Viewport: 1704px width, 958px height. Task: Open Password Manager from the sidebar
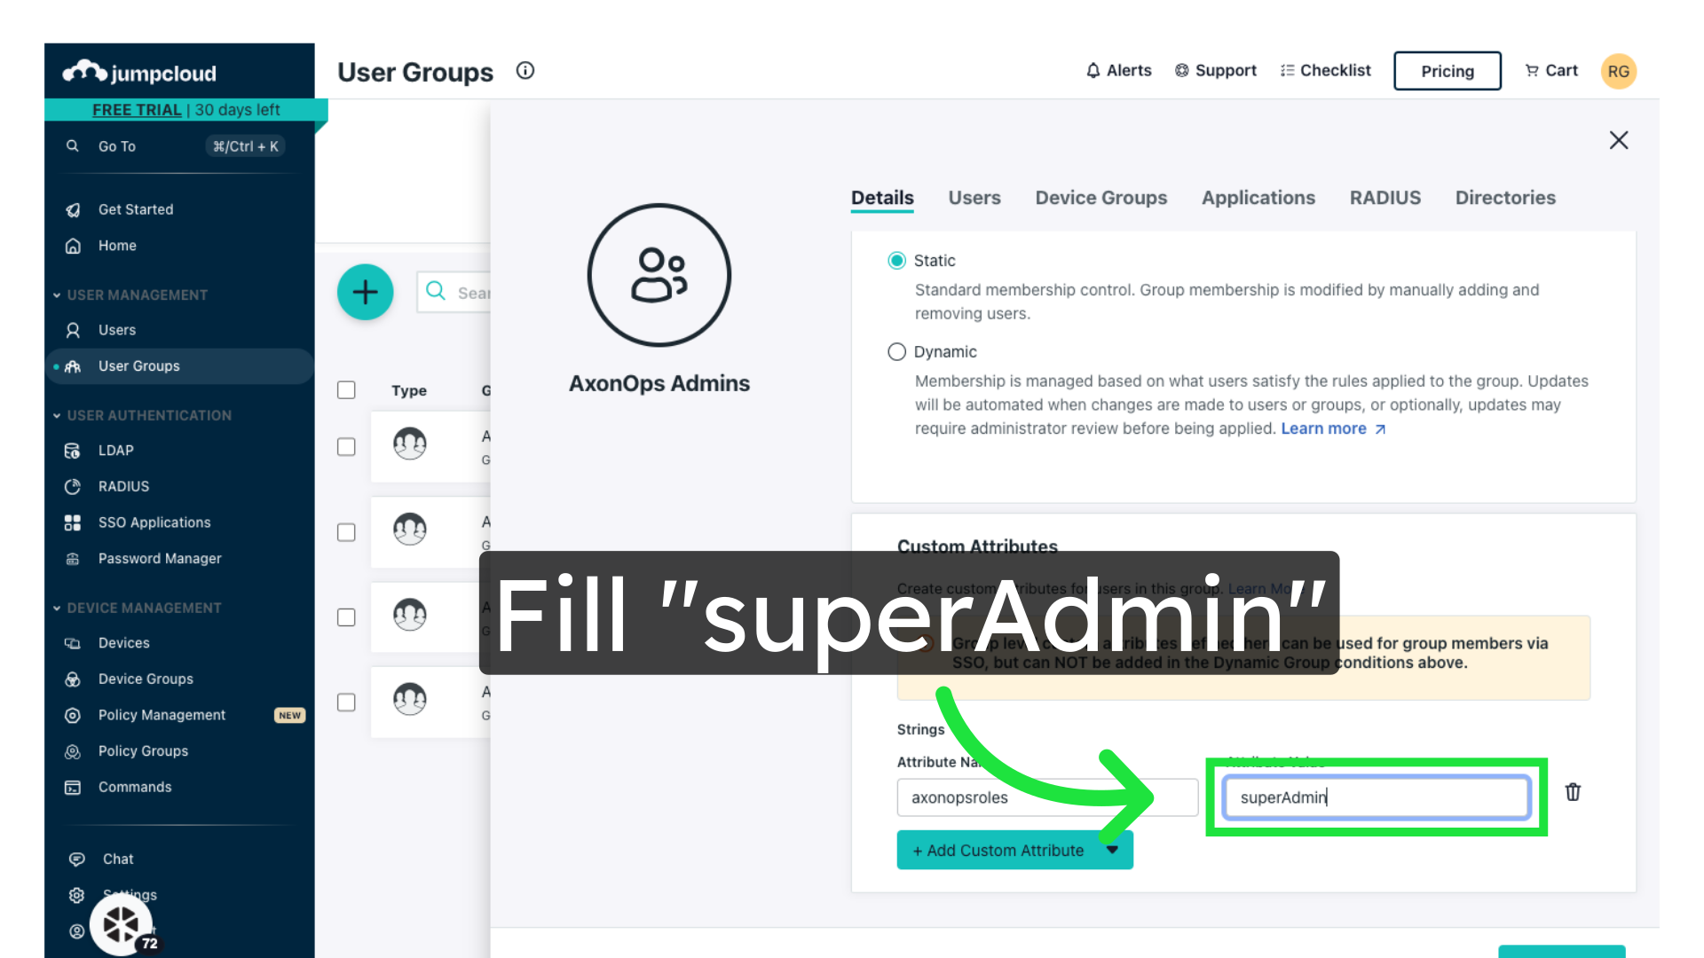click(x=160, y=559)
